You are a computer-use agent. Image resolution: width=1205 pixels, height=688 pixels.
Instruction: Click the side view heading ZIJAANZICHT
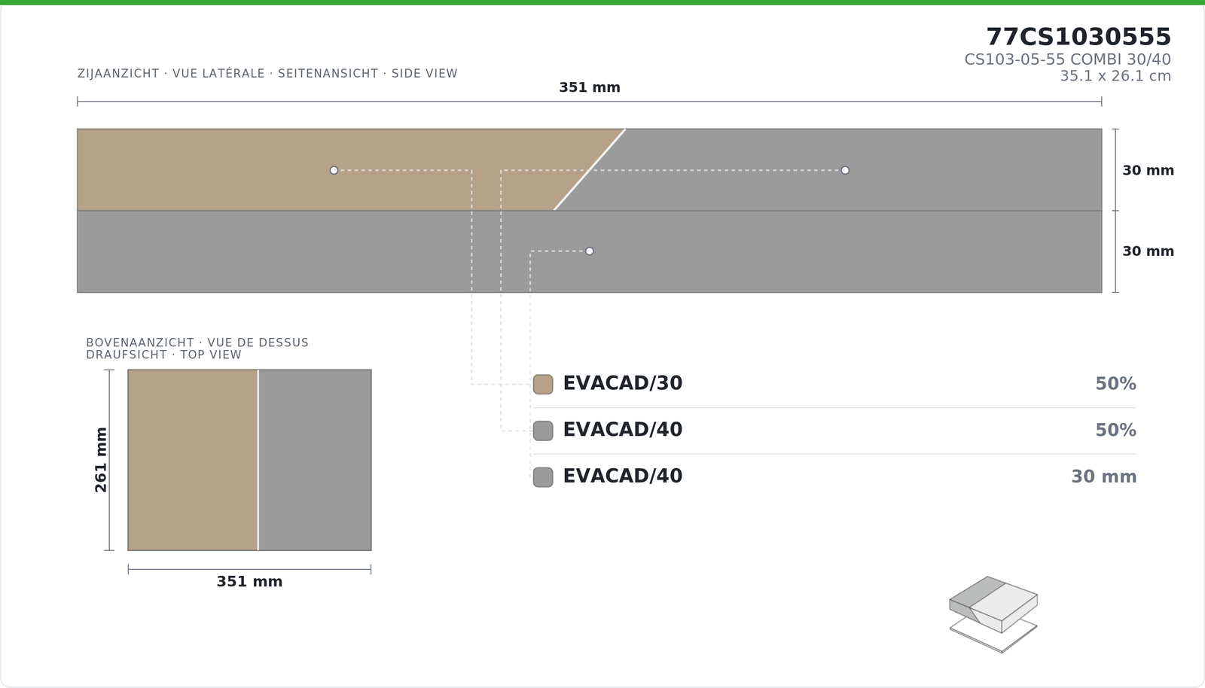click(267, 74)
